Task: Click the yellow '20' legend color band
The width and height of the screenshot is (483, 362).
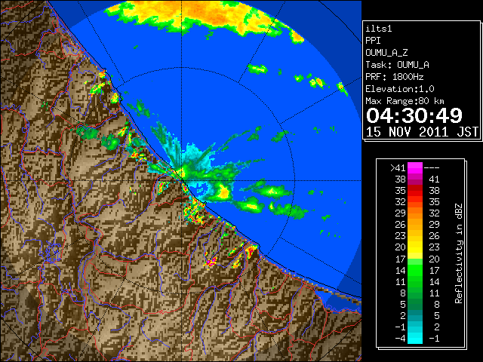Action: [415, 247]
